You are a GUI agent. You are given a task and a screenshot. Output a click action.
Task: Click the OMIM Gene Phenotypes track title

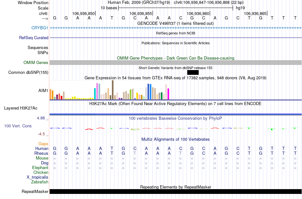176,58
